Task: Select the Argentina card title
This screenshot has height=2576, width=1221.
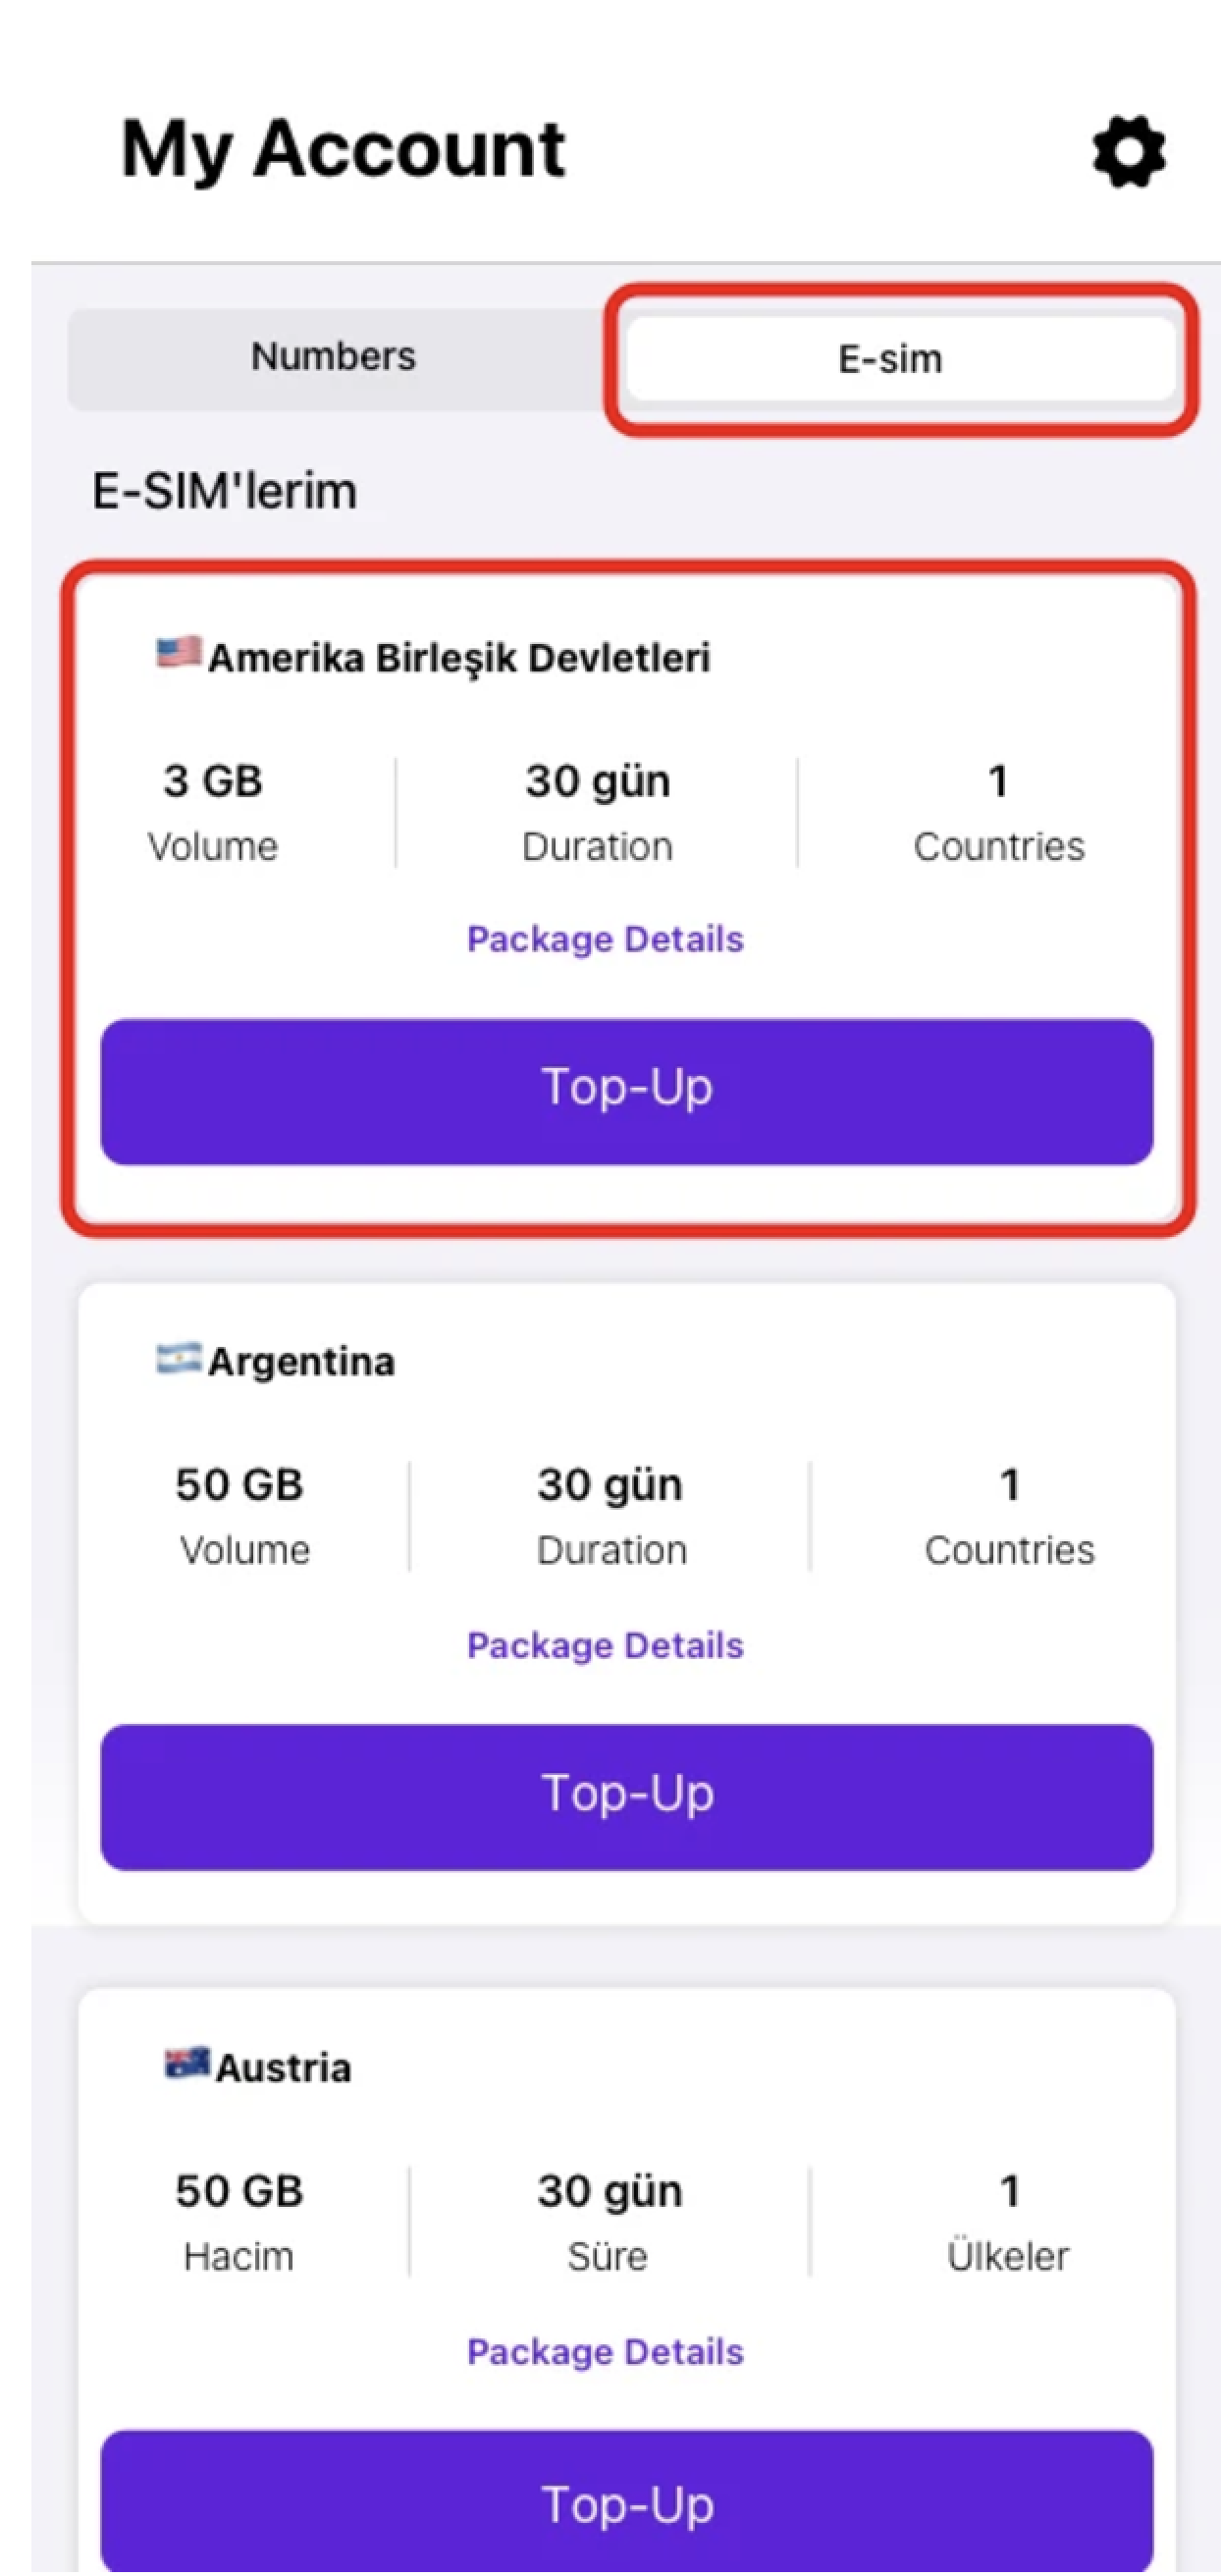Action: point(301,1362)
